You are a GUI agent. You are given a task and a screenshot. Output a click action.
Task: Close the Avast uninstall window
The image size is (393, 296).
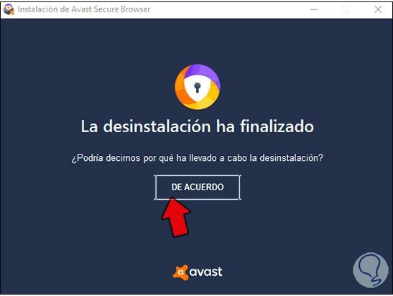point(378,9)
